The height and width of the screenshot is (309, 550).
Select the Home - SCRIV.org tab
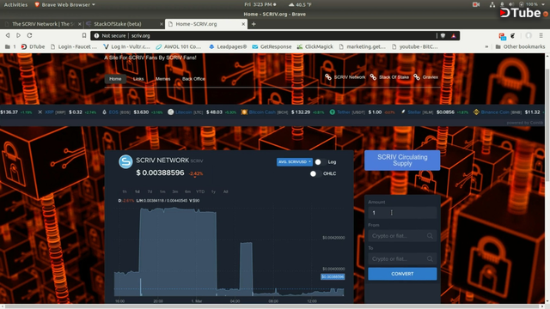pyautogui.click(x=206, y=24)
